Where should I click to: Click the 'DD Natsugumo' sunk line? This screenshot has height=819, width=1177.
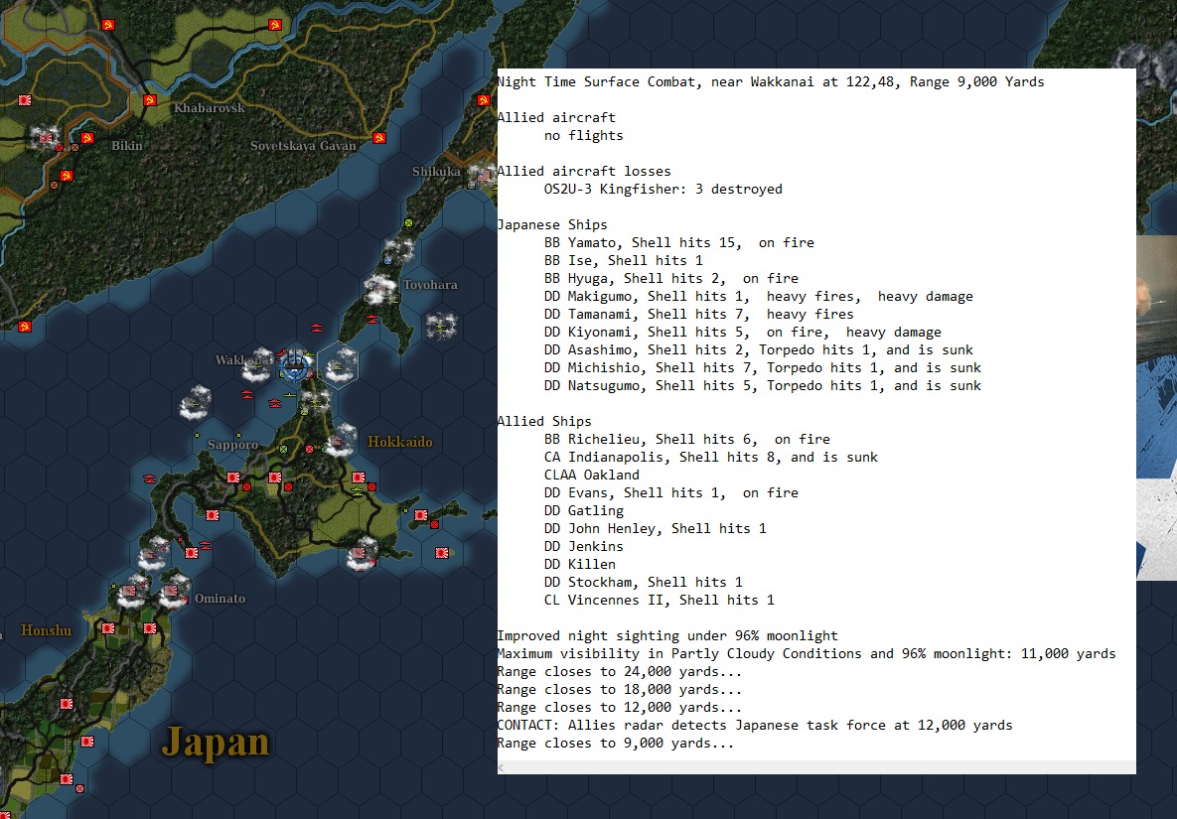coord(763,386)
